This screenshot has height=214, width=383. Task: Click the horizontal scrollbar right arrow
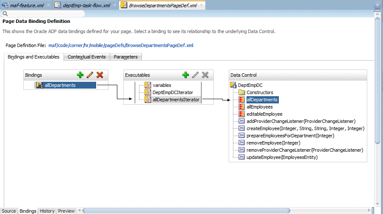(x=369, y=210)
